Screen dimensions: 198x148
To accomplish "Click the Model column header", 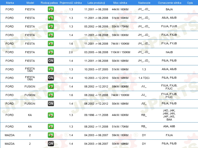I will point(30,3).
